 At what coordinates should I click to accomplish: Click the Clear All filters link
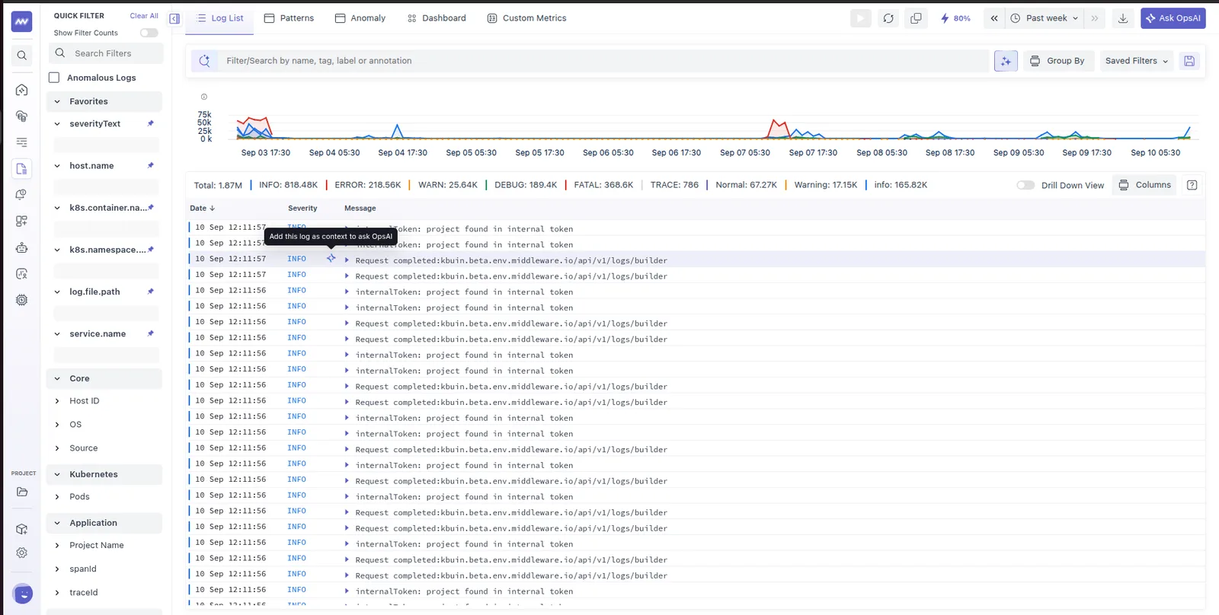click(x=144, y=15)
